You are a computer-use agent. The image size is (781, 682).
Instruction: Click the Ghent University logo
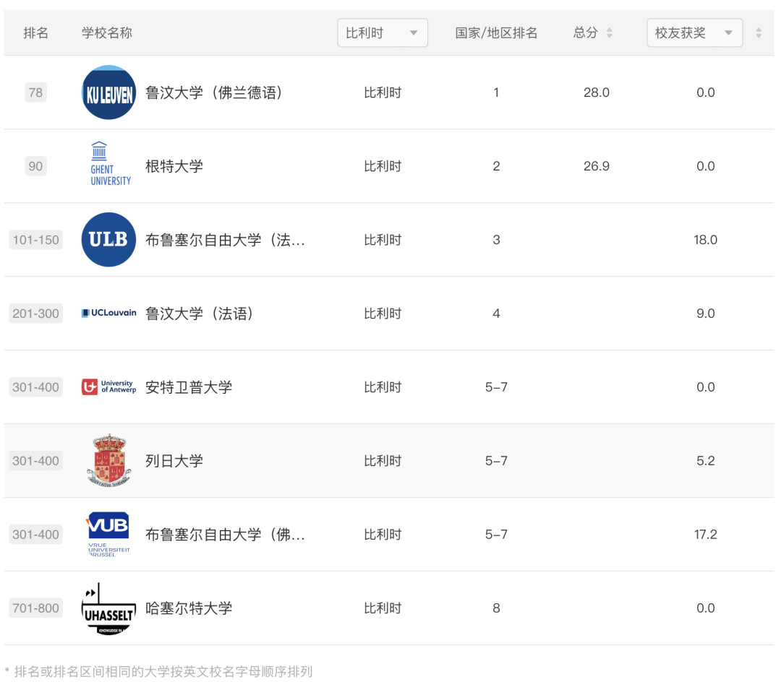click(x=110, y=164)
